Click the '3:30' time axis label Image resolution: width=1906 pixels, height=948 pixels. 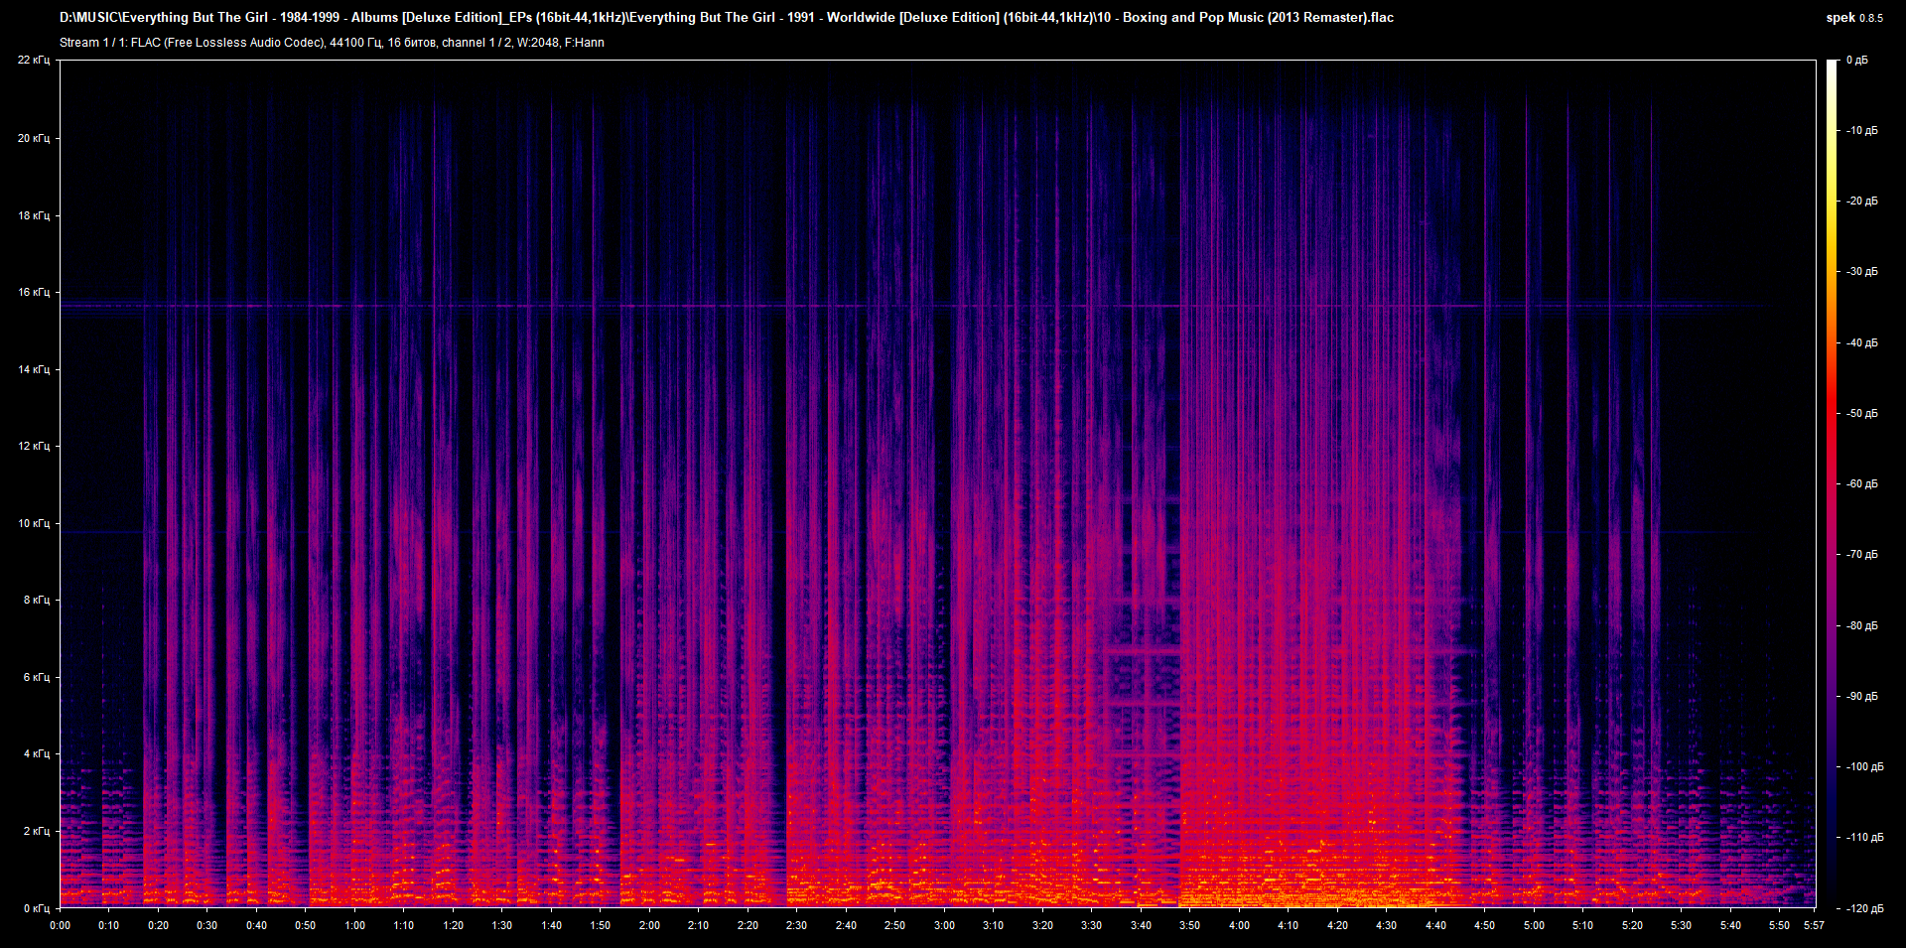[x=1091, y=926]
